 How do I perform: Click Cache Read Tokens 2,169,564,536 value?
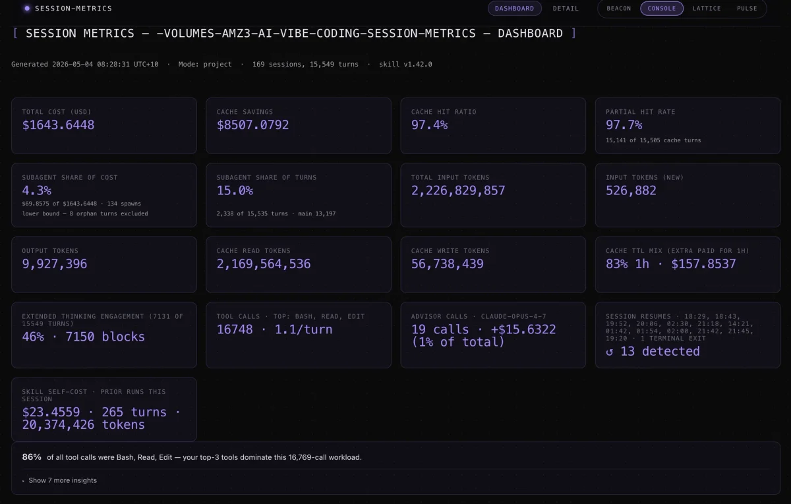264,264
